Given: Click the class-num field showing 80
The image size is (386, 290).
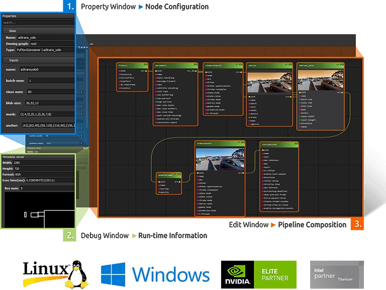Looking at the screenshot, I should tap(50, 92).
